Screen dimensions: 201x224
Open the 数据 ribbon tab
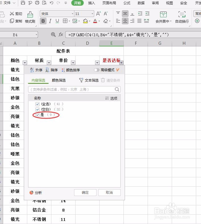point(141,3)
